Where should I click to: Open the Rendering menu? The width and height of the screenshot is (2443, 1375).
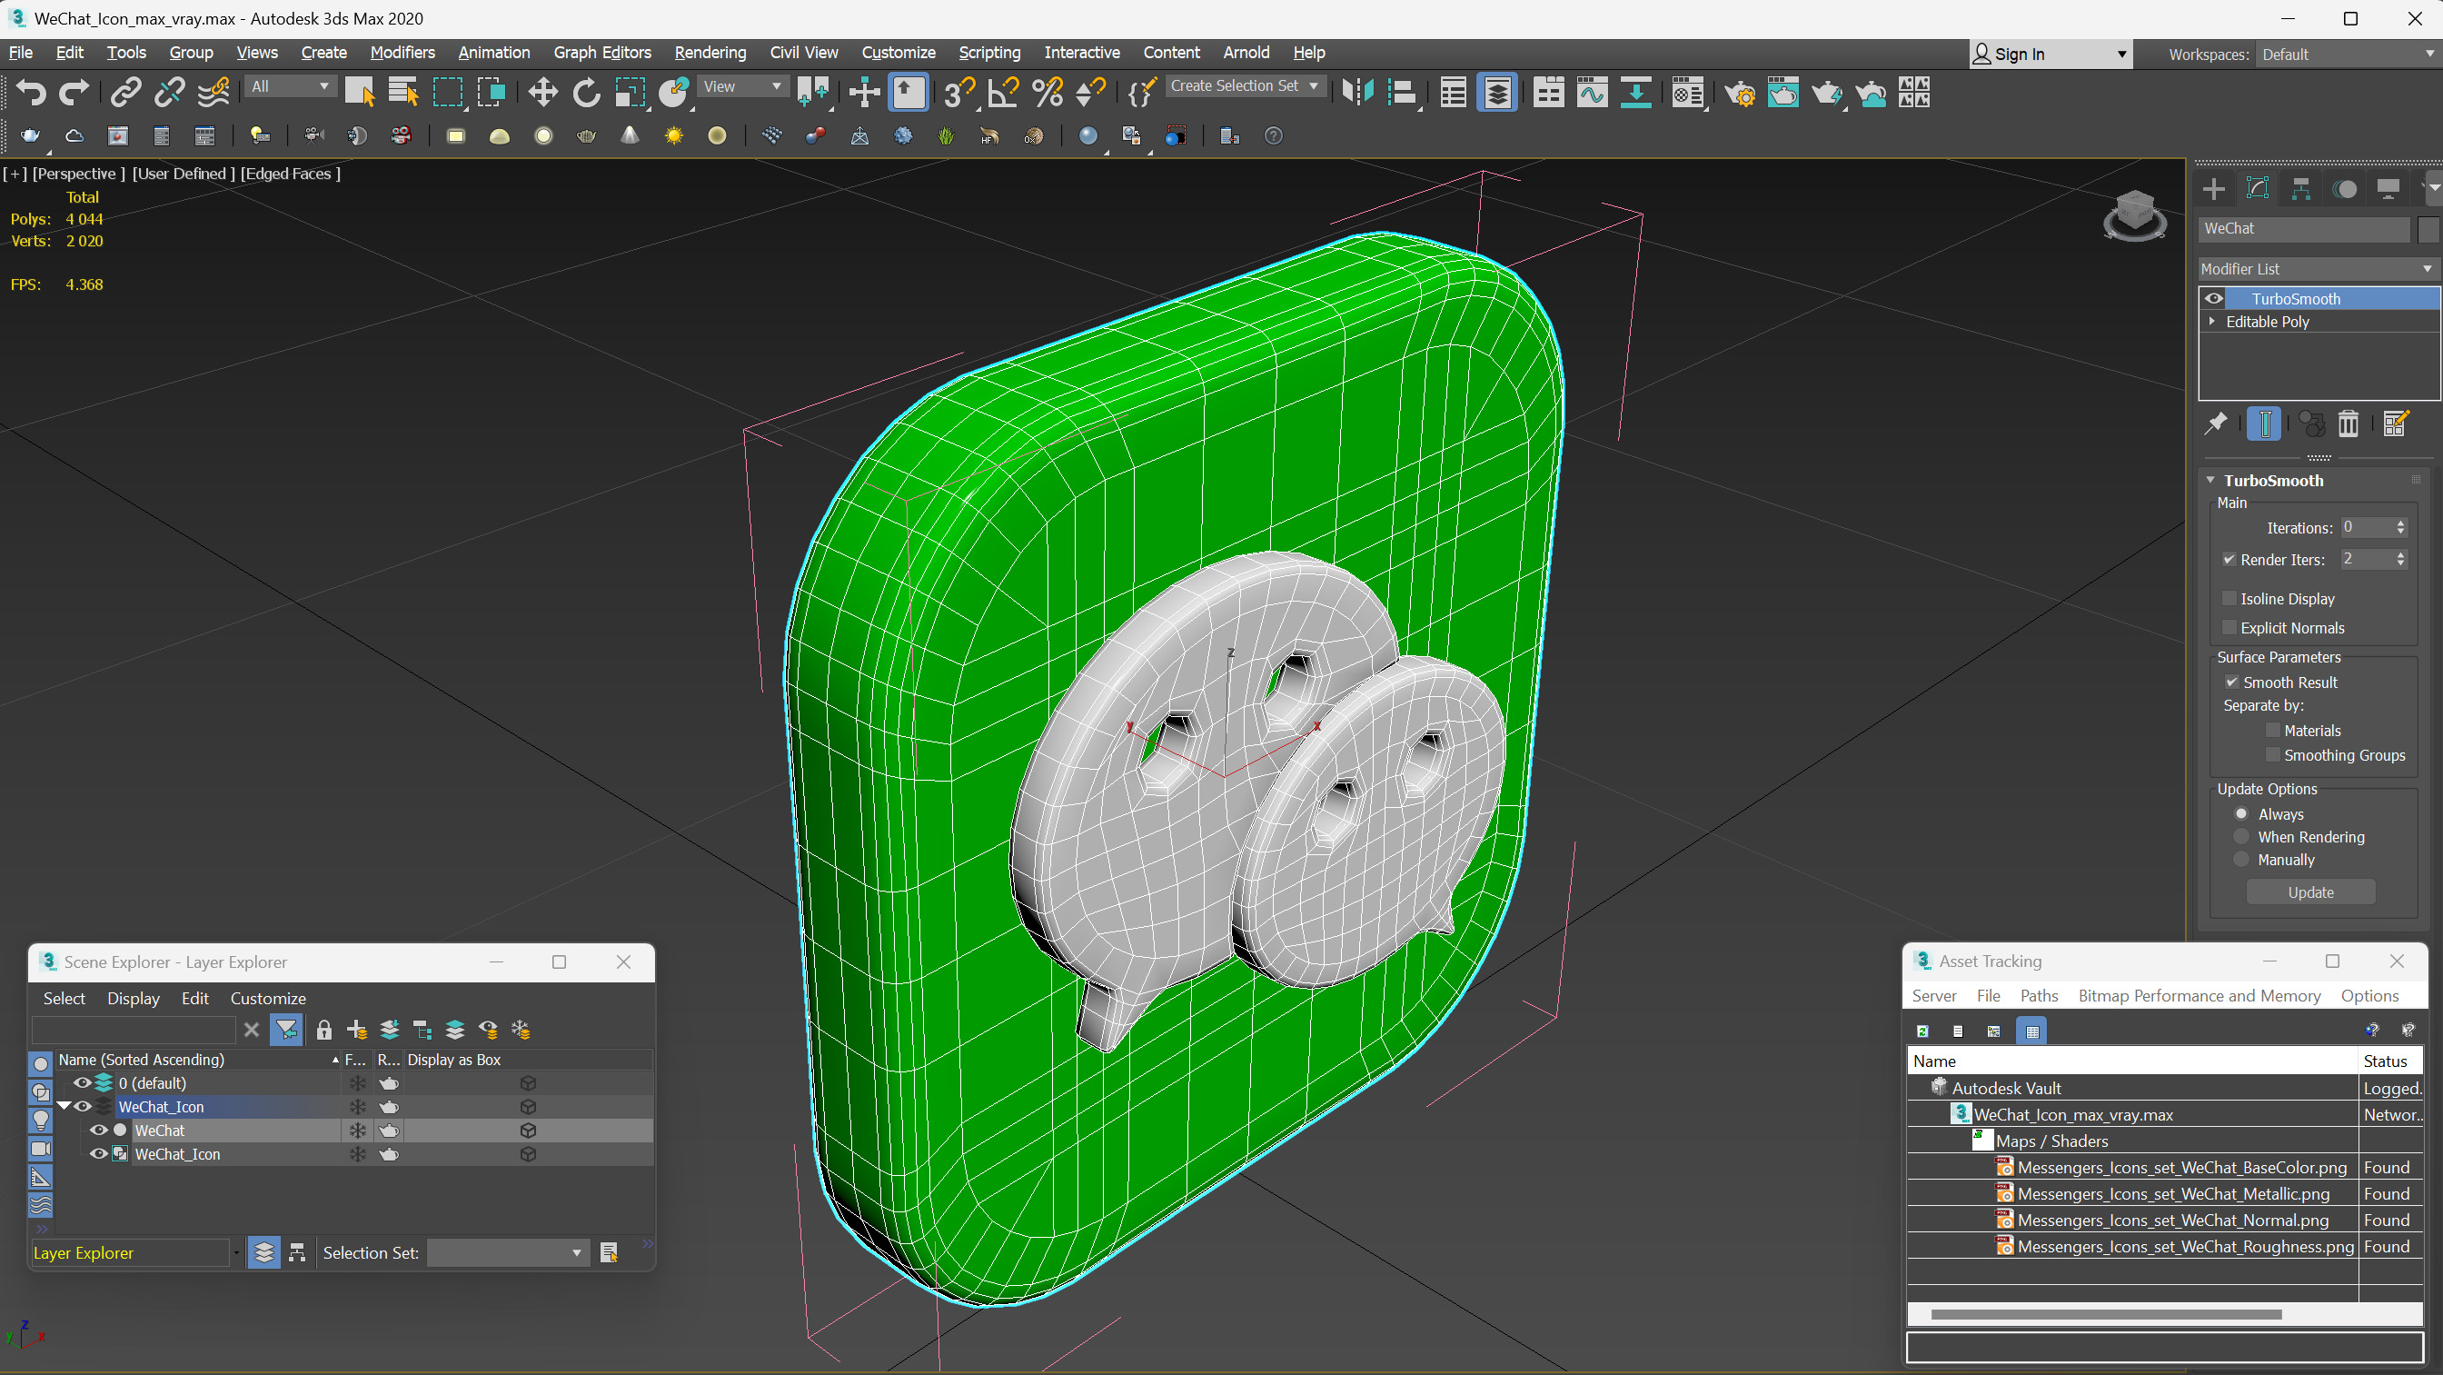click(x=710, y=53)
